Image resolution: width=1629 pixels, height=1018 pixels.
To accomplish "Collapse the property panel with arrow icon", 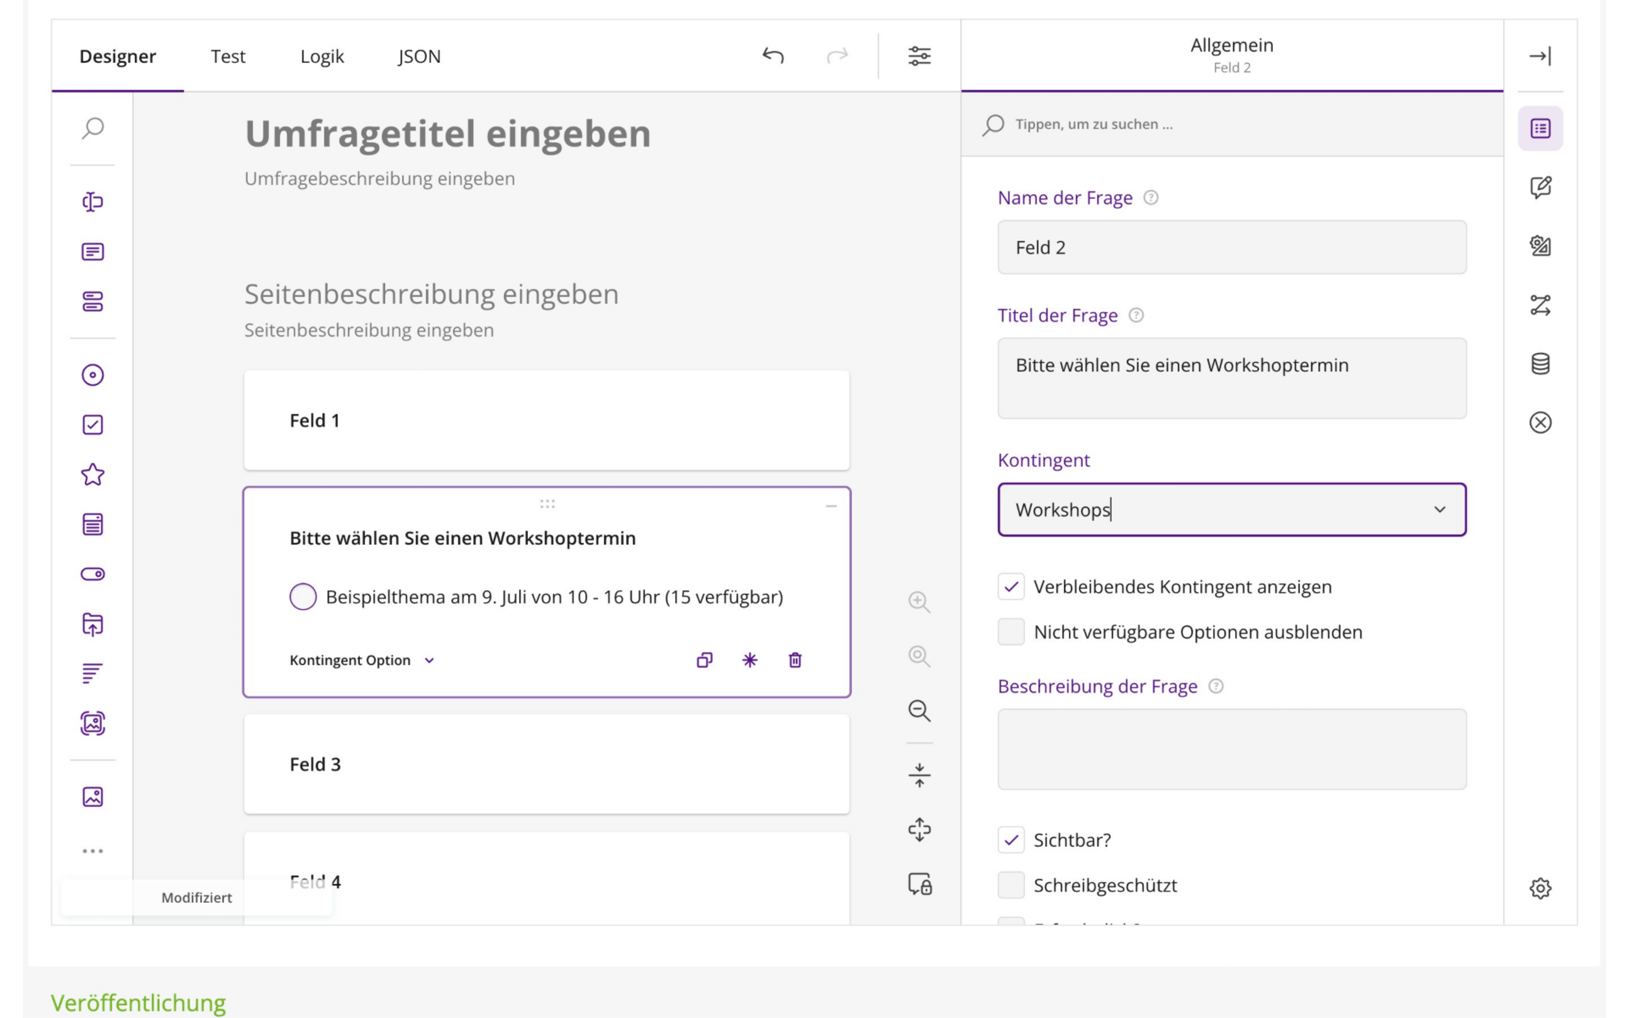I will click(1540, 56).
